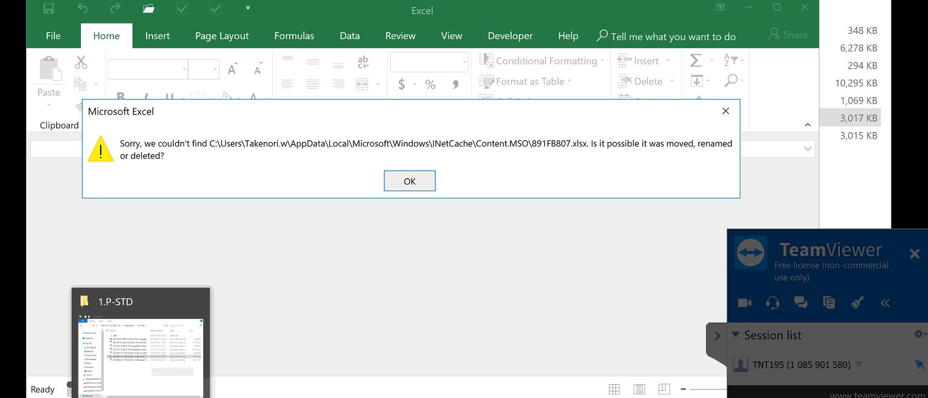Click the Share button
The image size is (928, 398).
(788, 35)
